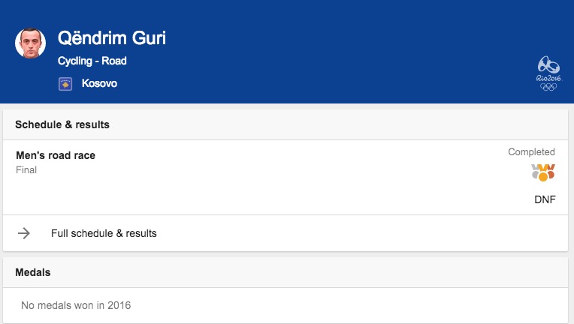Click the blank area of the Medals header bar
574x324 pixels.
click(x=301, y=272)
